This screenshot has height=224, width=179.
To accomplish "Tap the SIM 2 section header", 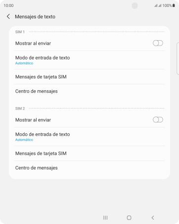I will click(20, 109).
